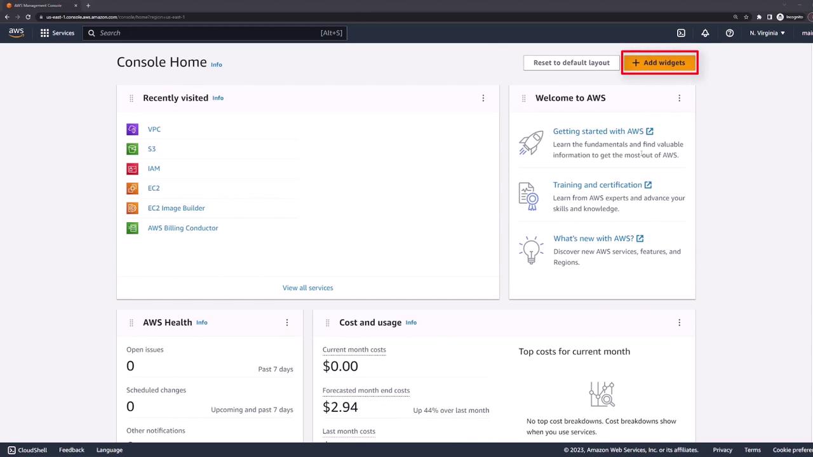Click the IAM service icon
The width and height of the screenshot is (813, 457).
click(x=132, y=169)
